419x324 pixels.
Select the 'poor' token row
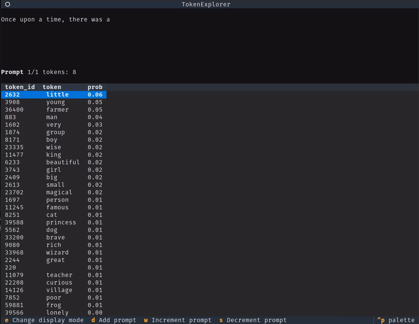(54, 297)
